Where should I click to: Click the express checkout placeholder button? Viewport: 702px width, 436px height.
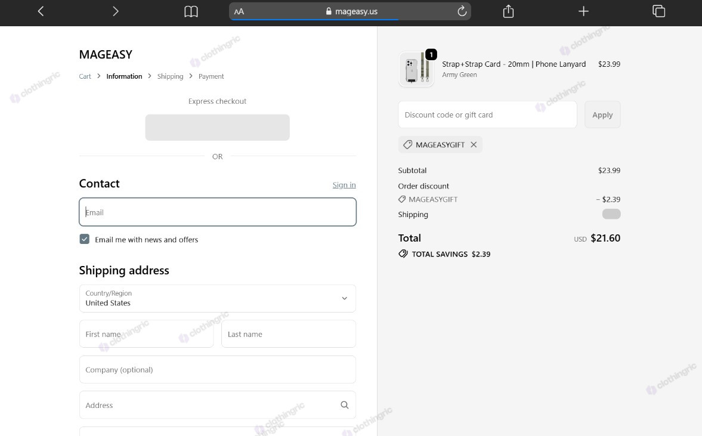(217, 128)
